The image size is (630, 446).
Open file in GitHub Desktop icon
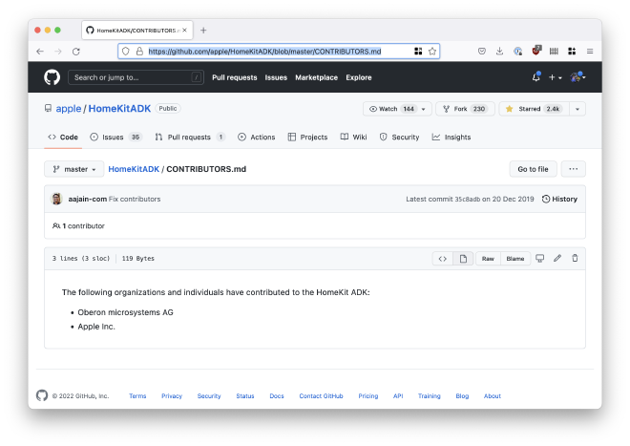click(539, 258)
